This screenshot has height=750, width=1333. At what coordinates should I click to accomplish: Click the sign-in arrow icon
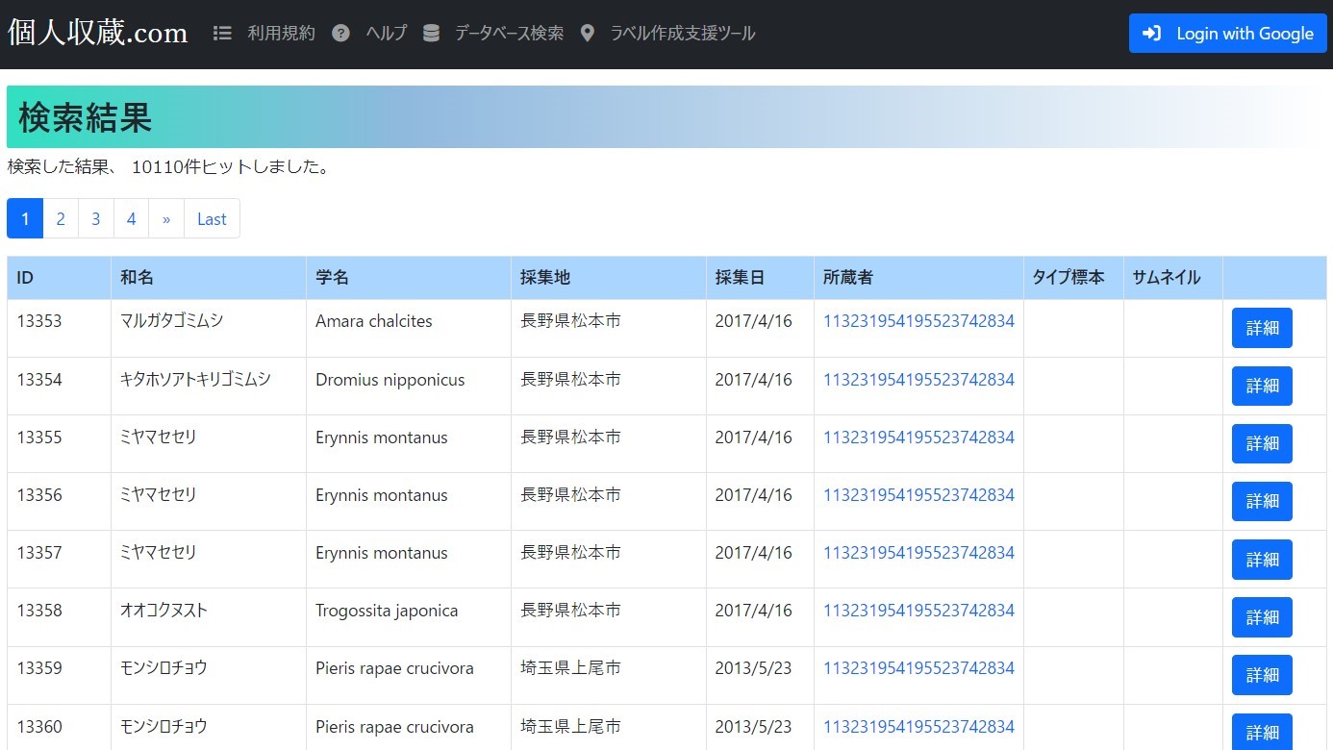(1152, 33)
